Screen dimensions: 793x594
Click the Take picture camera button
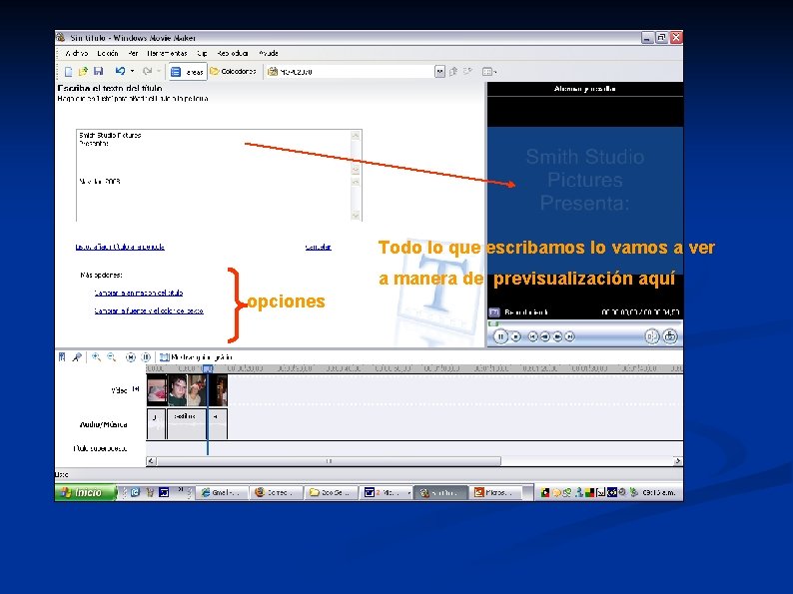coord(670,336)
